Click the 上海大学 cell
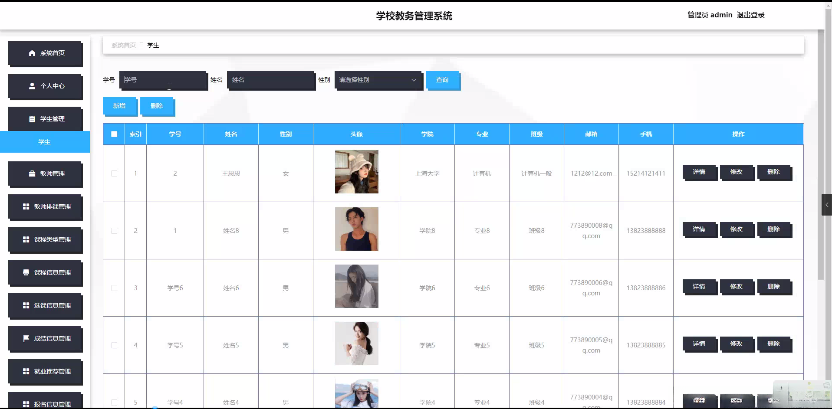Image resolution: width=832 pixels, height=409 pixels. pyautogui.click(x=427, y=173)
